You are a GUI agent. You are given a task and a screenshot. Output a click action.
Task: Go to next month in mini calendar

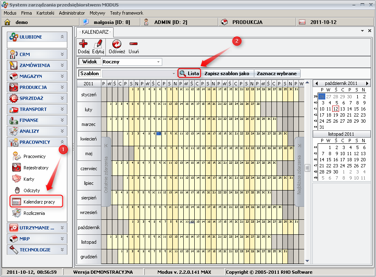[x=367, y=83]
